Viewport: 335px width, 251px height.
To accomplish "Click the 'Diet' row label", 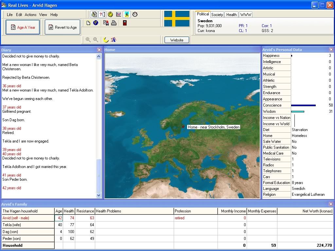I will click(x=277, y=130).
